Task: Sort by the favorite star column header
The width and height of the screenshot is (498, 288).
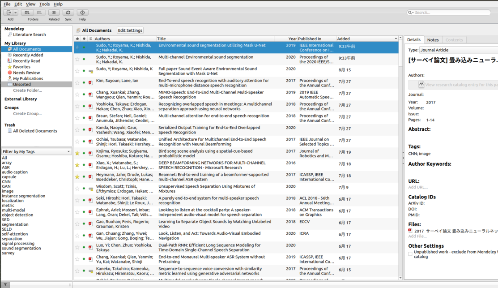Action: pyautogui.click(x=77, y=39)
